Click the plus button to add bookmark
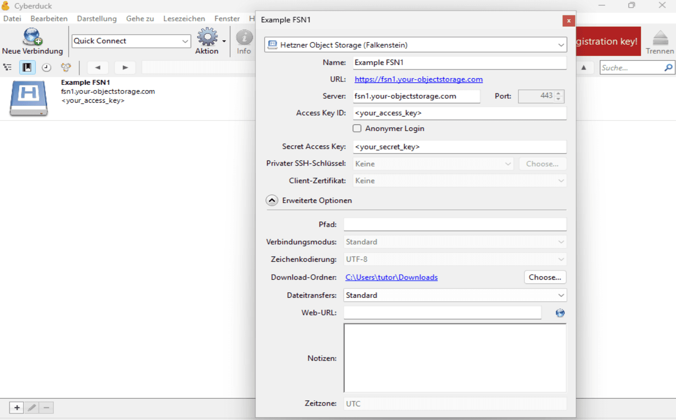 tap(17, 408)
